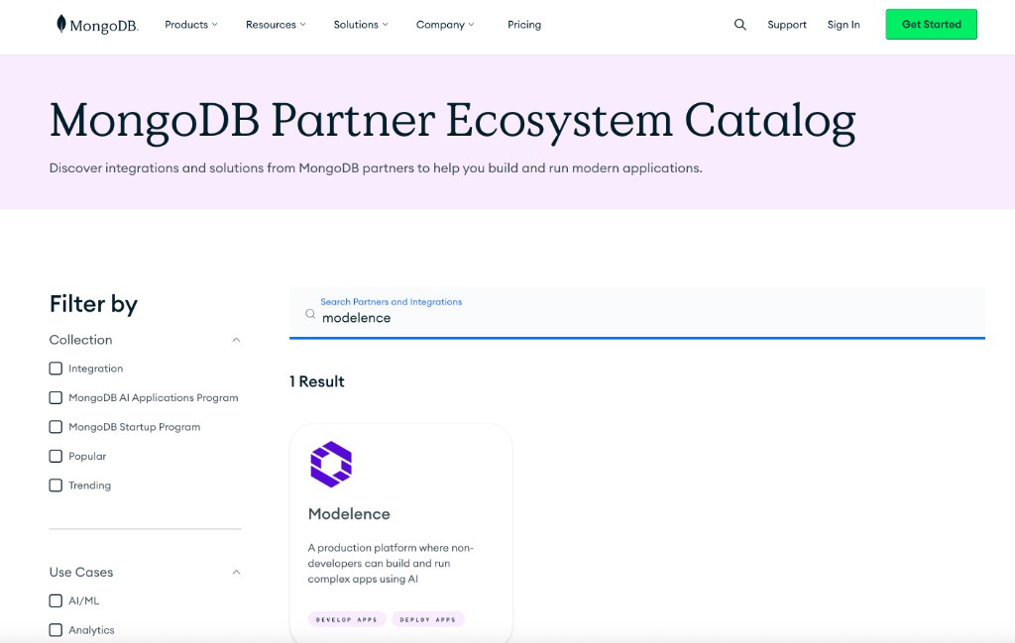1015x643 pixels.
Task: Open the Pricing page
Action: click(524, 25)
